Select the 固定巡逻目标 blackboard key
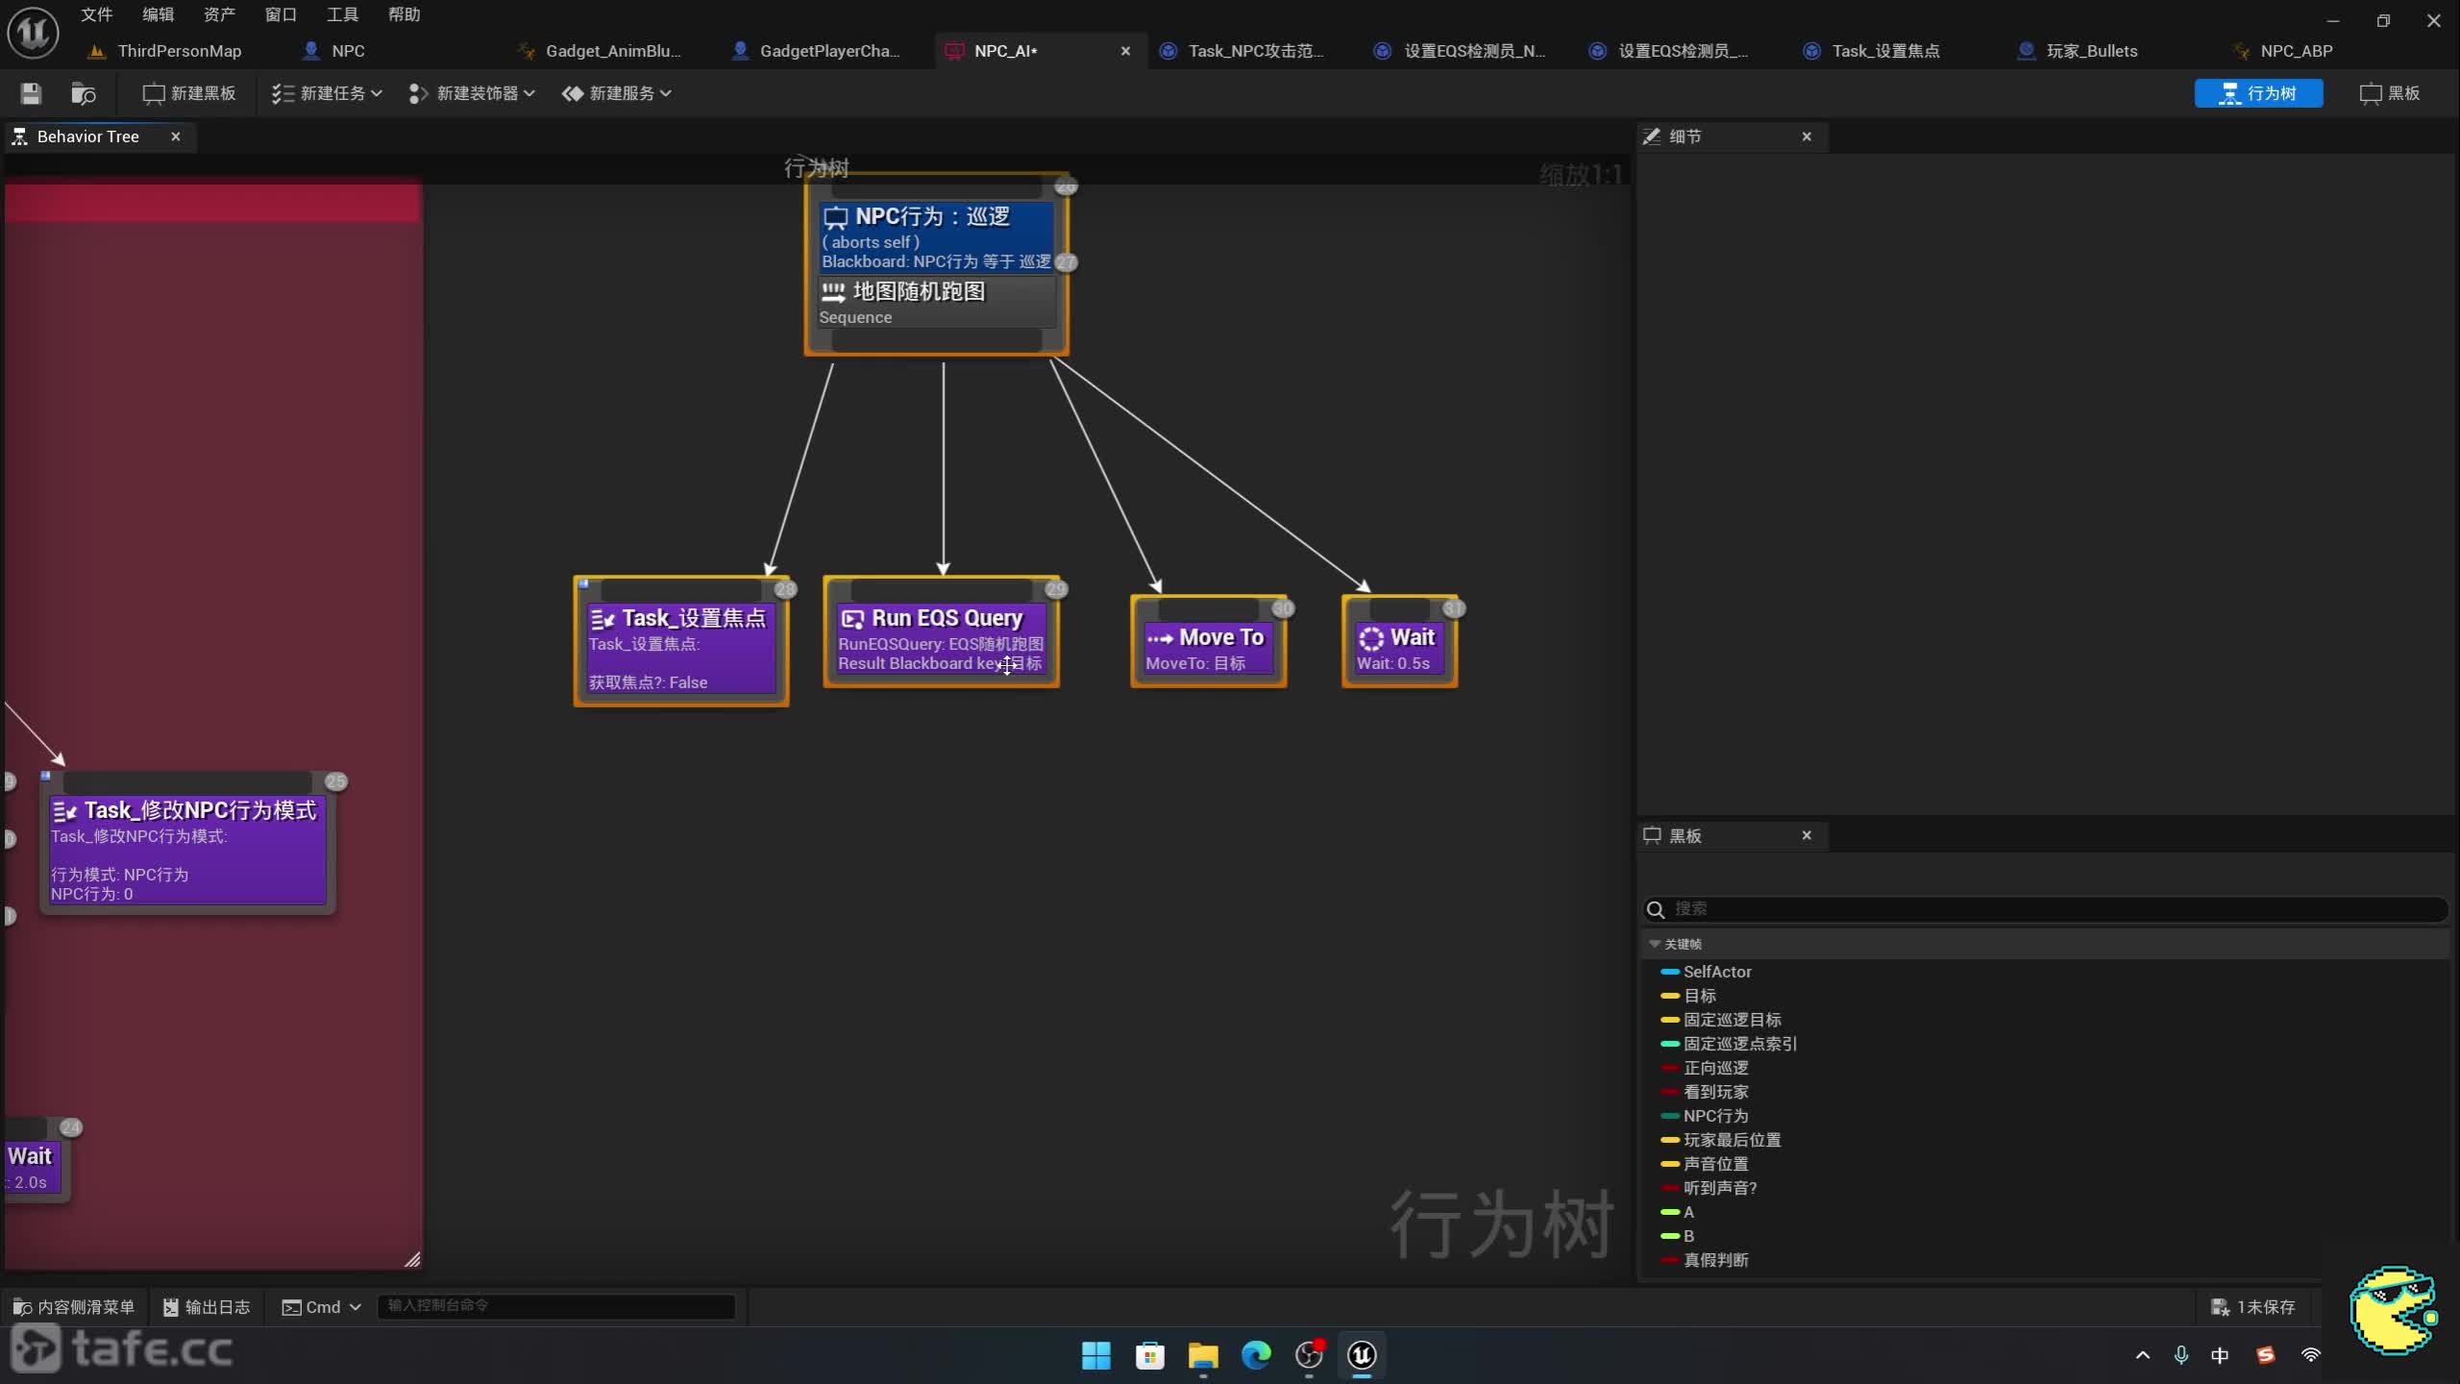The width and height of the screenshot is (2460, 1384). point(1732,1020)
